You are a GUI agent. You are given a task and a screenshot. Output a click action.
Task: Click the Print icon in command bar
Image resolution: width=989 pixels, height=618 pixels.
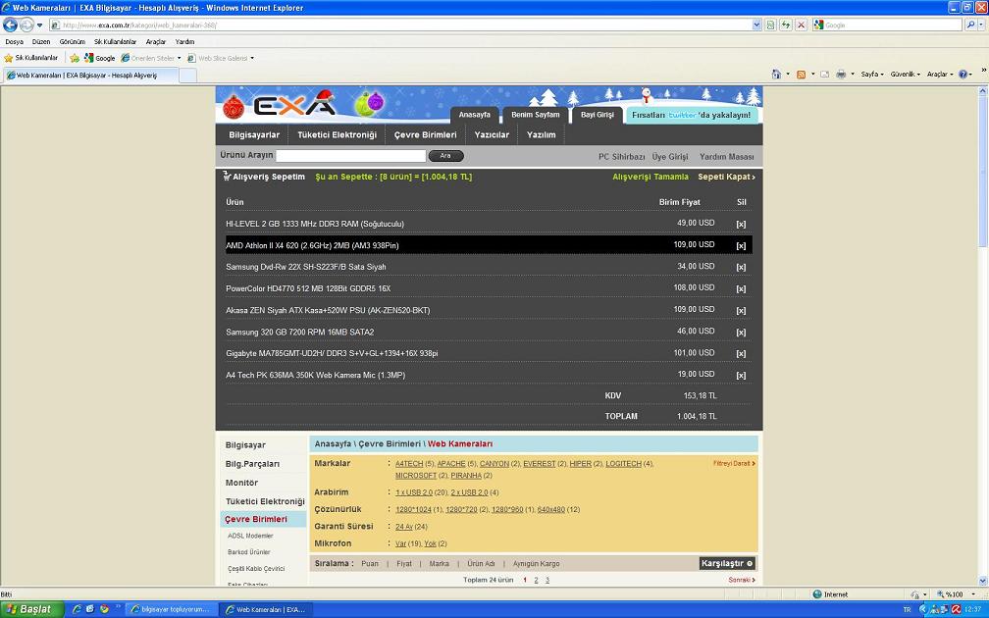(x=841, y=75)
